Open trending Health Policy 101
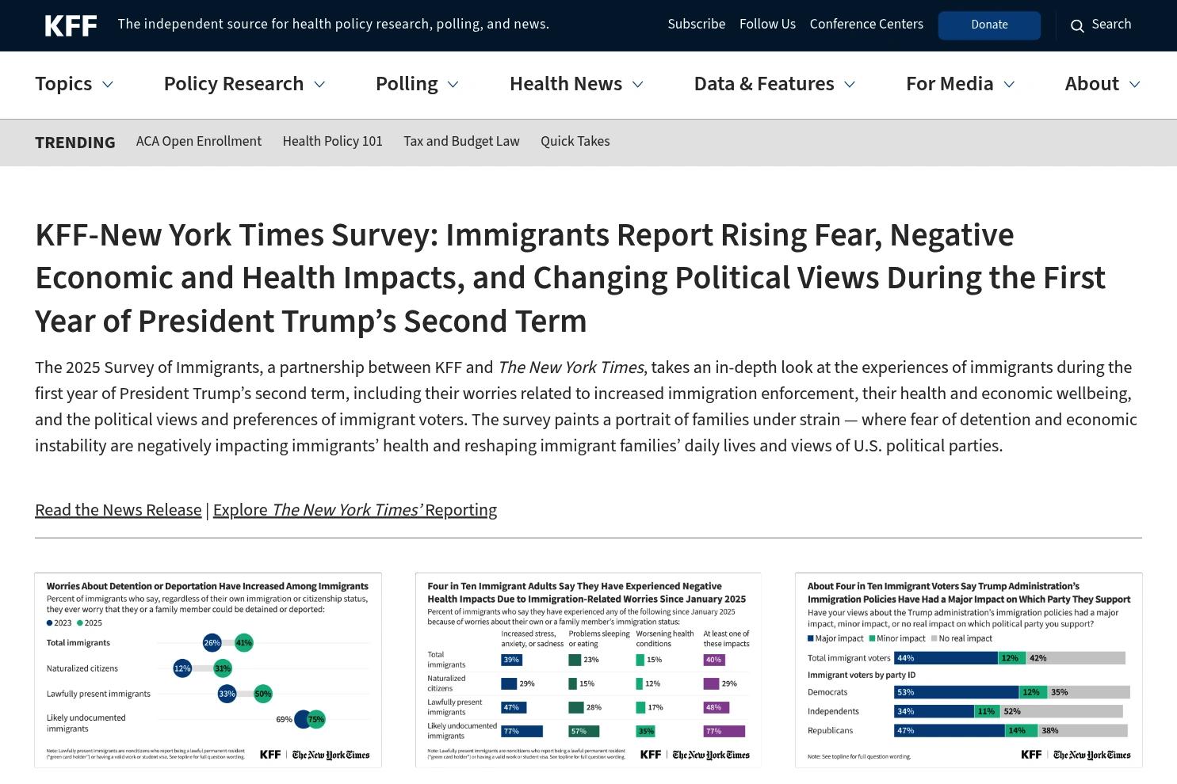Screen dimensions: 1177x784 point(332,142)
